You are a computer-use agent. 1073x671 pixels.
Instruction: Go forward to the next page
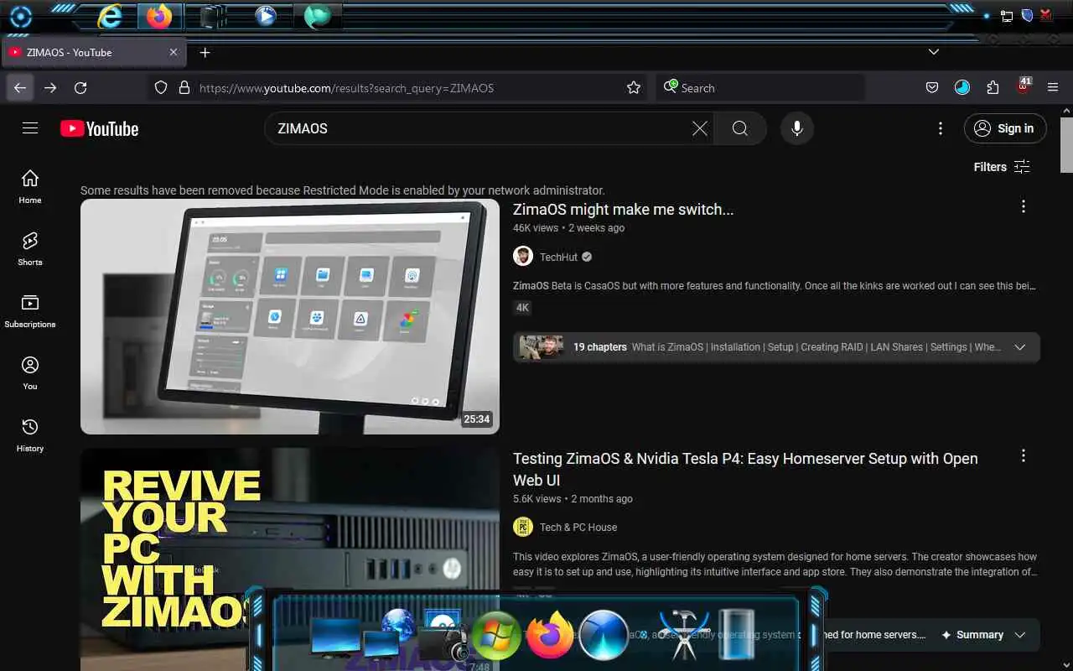click(50, 87)
